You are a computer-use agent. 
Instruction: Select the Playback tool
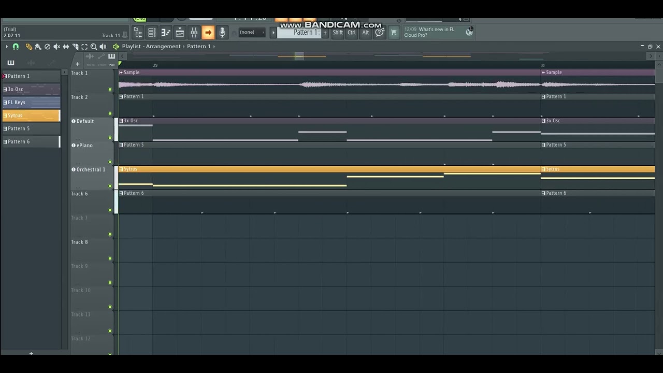(103, 47)
